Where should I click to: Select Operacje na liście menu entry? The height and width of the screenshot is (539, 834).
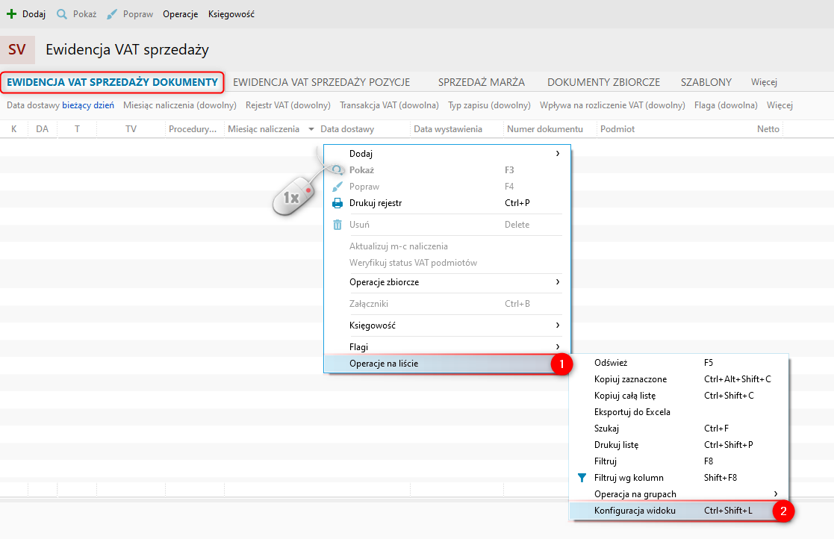tap(447, 364)
